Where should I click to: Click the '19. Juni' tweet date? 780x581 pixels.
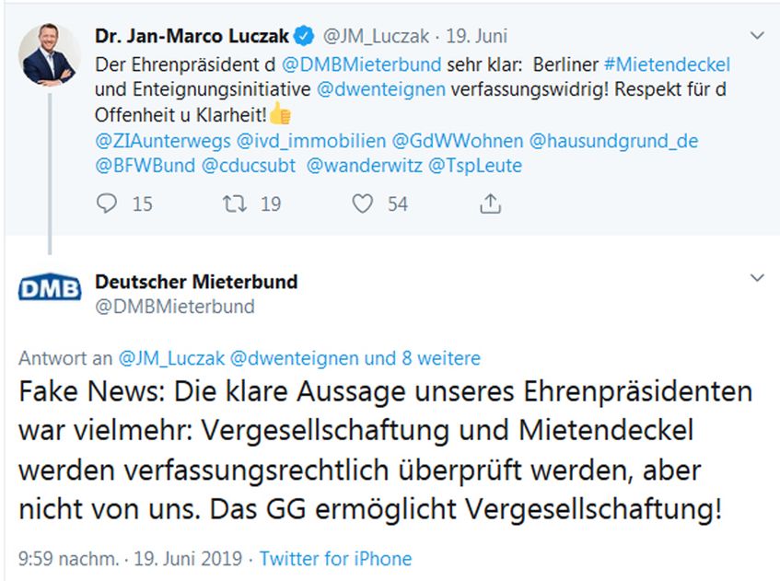(x=476, y=37)
